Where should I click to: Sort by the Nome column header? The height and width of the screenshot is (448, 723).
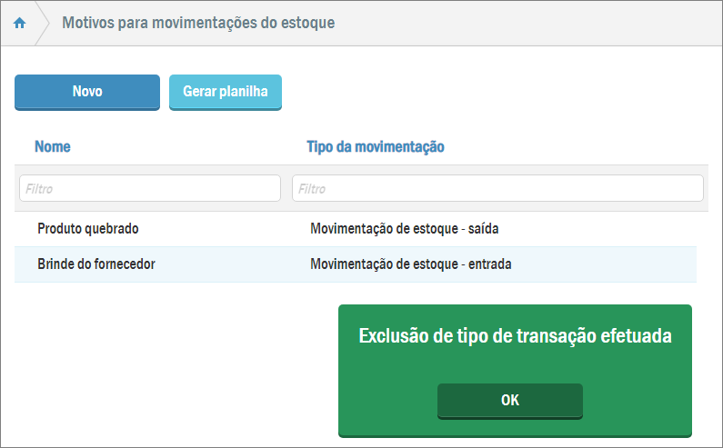pos(53,146)
